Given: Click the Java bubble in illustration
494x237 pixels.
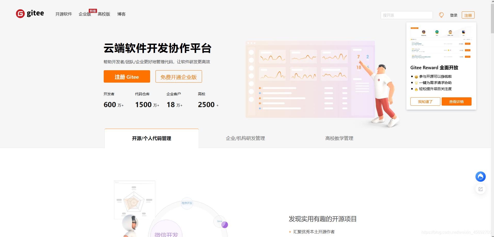Looking at the screenshot, I should click(x=219, y=221).
